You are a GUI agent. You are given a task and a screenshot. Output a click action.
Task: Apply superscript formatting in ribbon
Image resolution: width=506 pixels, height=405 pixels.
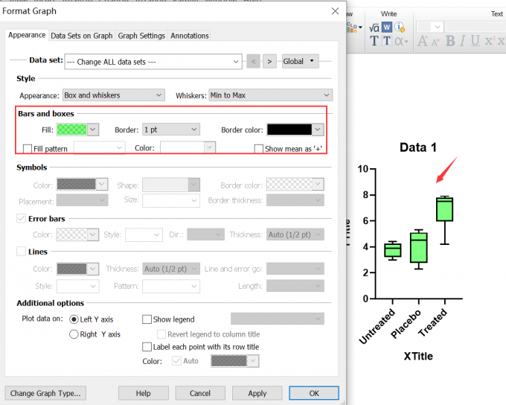point(489,41)
